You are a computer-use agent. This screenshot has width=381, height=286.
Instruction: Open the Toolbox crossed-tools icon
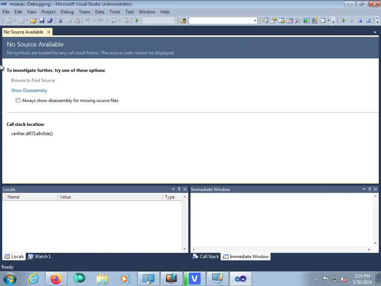[x=298, y=21]
